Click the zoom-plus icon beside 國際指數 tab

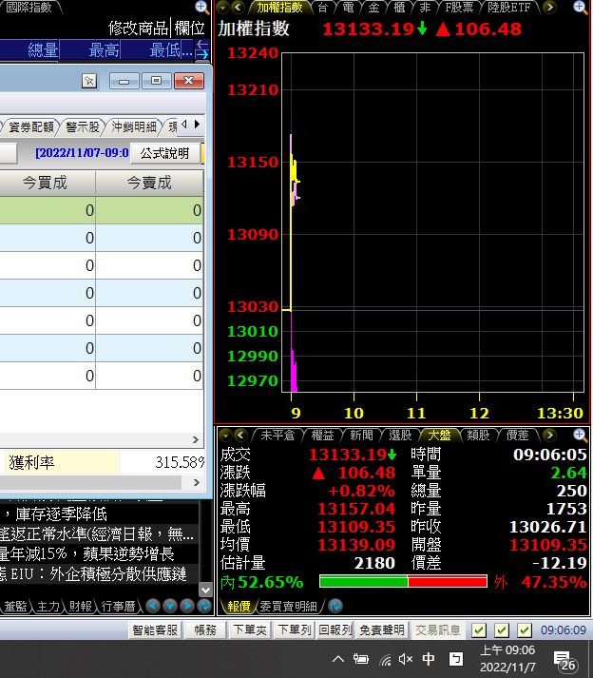201,7
